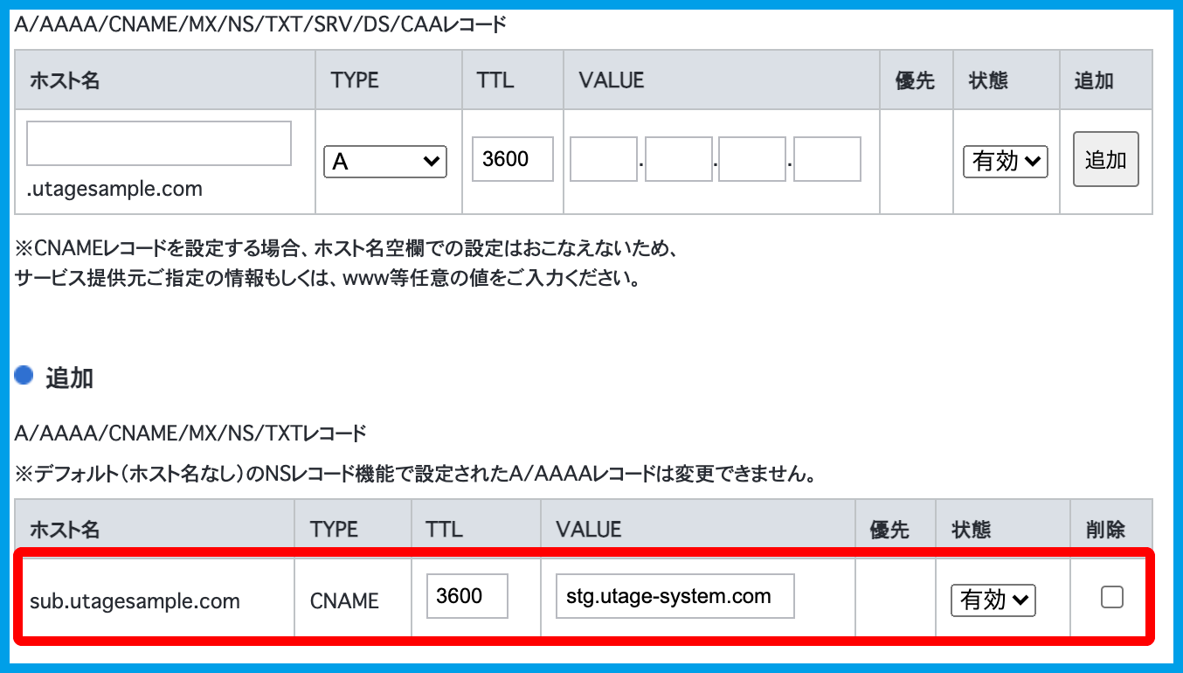Focus the empty ホスト名 input above .utagesample.com
Viewport: 1183px width, 673px height.
pyautogui.click(x=158, y=143)
